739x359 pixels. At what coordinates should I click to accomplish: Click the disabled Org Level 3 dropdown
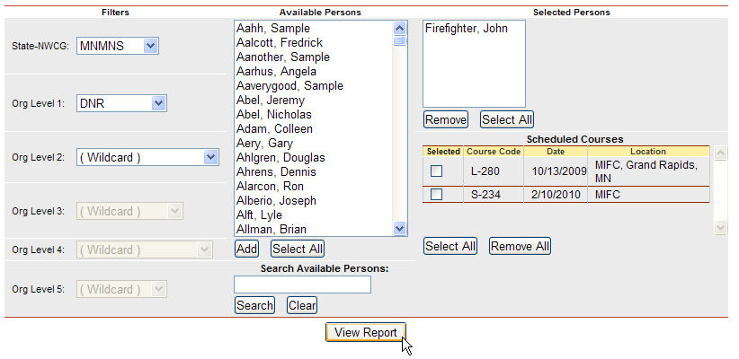pyautogui.click(x=129, y=211)
